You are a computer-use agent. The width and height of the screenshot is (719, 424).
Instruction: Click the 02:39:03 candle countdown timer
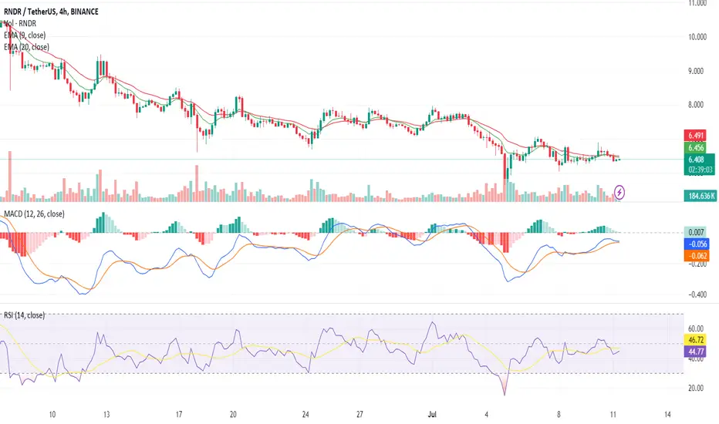click(700, 170)
